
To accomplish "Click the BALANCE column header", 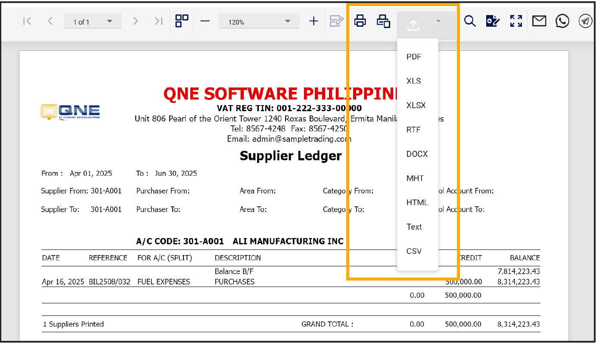I will tap(525, 258).
